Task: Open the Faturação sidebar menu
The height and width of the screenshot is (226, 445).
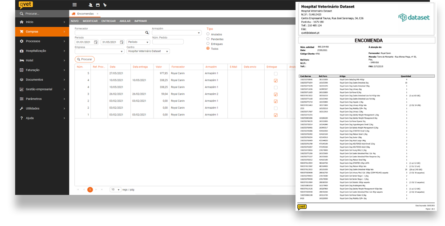Action: [x=42, y=70]
